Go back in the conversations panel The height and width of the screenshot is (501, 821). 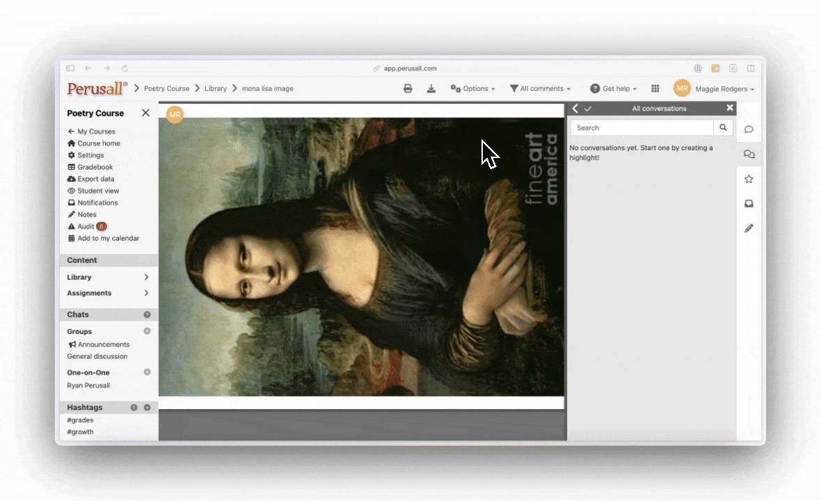575,109
